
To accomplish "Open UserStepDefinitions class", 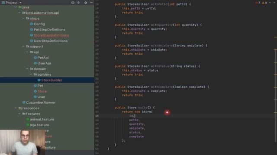I will click(x=51, y=41).
